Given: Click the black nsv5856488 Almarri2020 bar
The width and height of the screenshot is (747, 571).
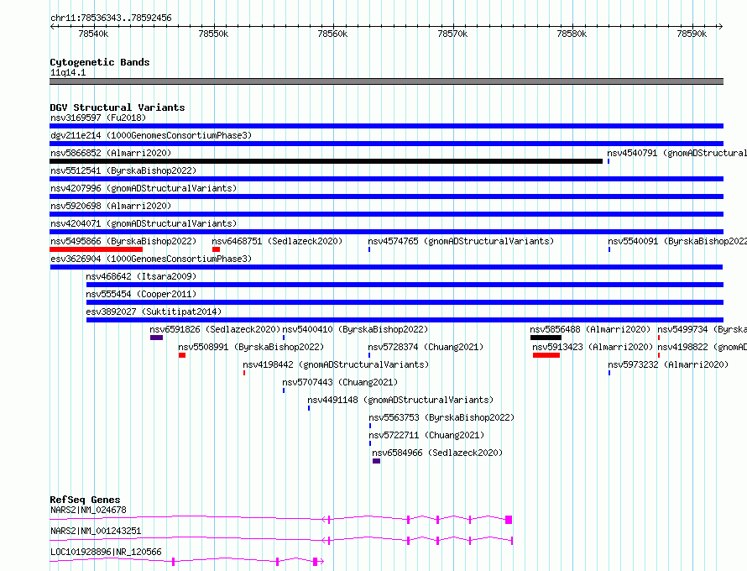Looking at the screenshot, I should [x=546, y=338].
